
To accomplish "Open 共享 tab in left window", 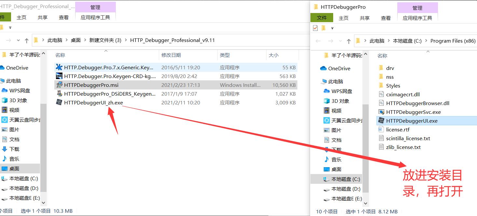I will [x=43, y=18].
